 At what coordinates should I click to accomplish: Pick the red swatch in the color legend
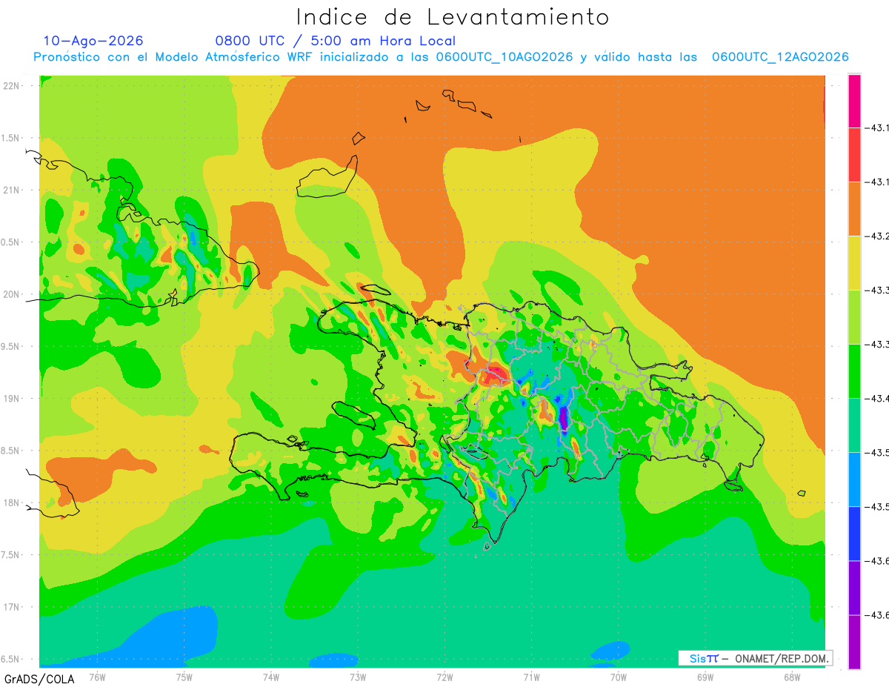pyautogui.click(x=854, y=155)
